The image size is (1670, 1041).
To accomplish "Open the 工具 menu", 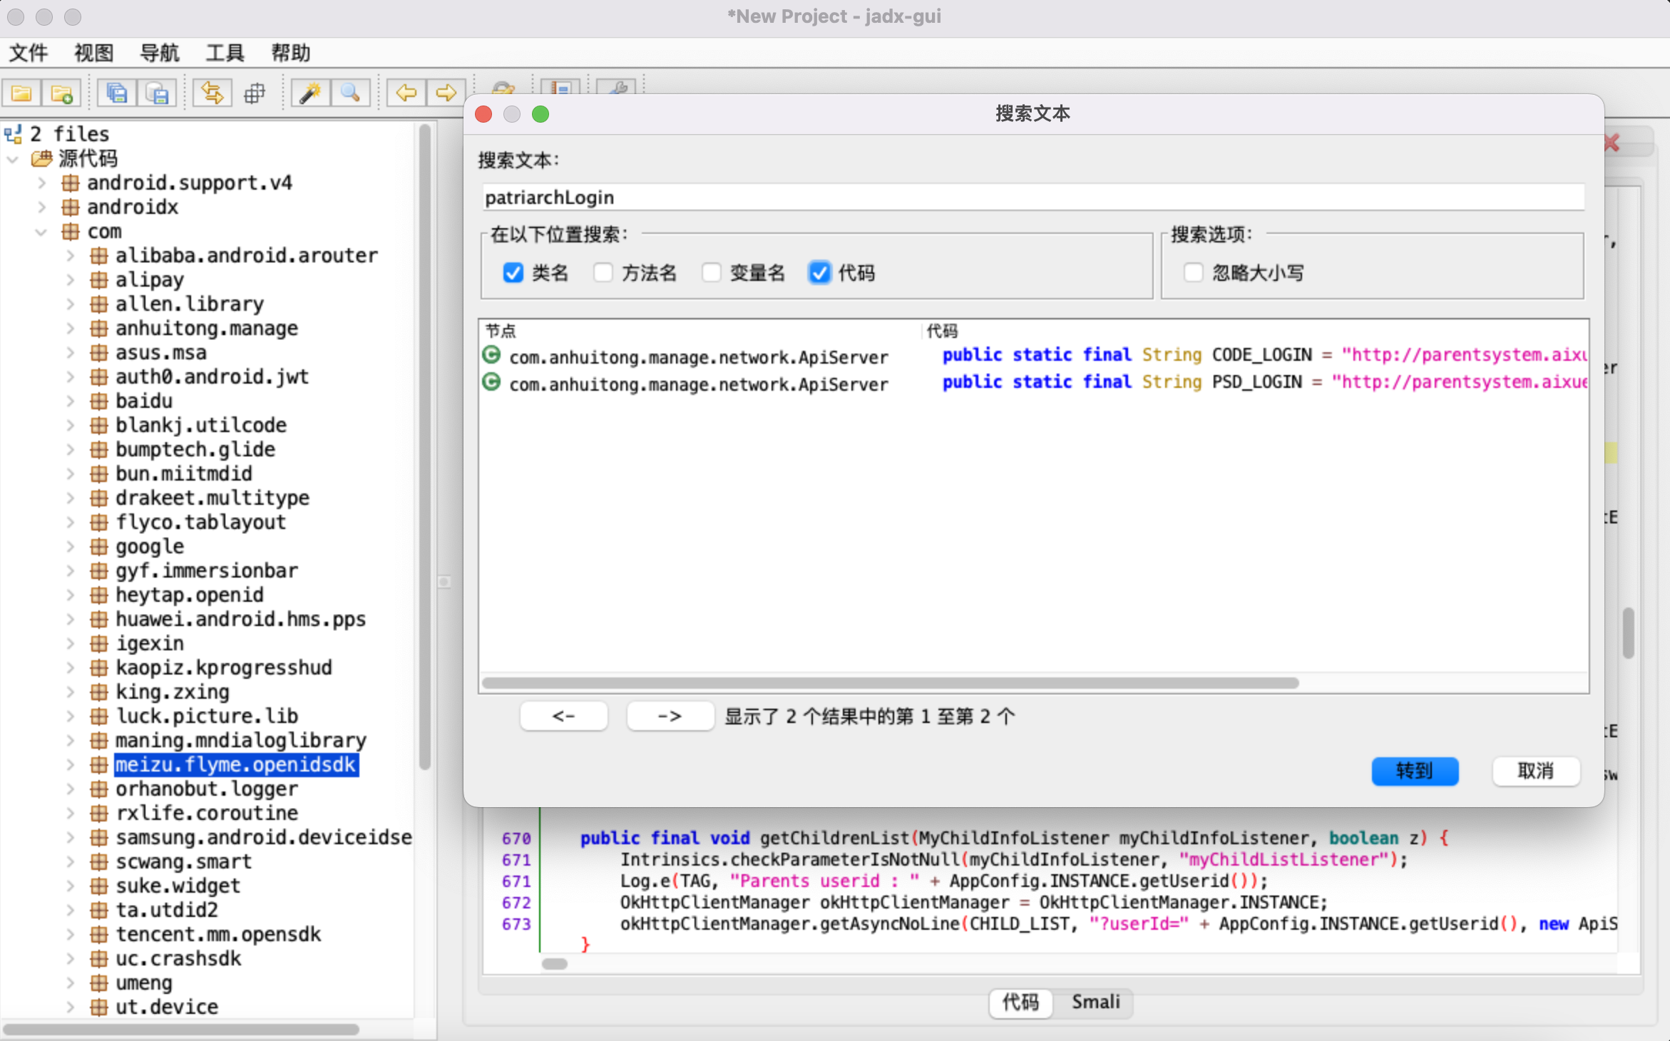I will pyautogui.click(x=225, y=53).
